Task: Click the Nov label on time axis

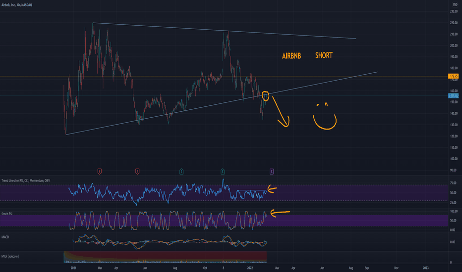Action: click(x=396, y=268)
